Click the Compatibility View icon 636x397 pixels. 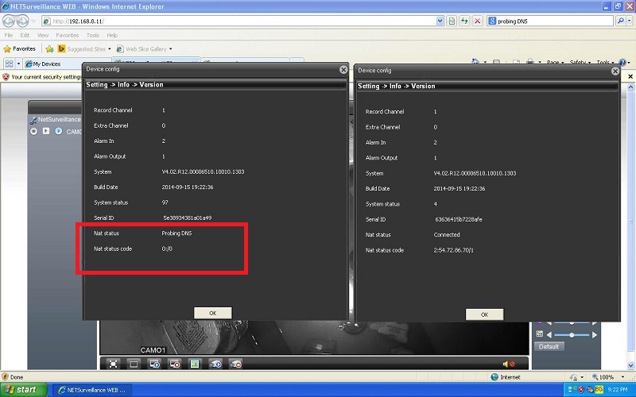click(452, 21)
